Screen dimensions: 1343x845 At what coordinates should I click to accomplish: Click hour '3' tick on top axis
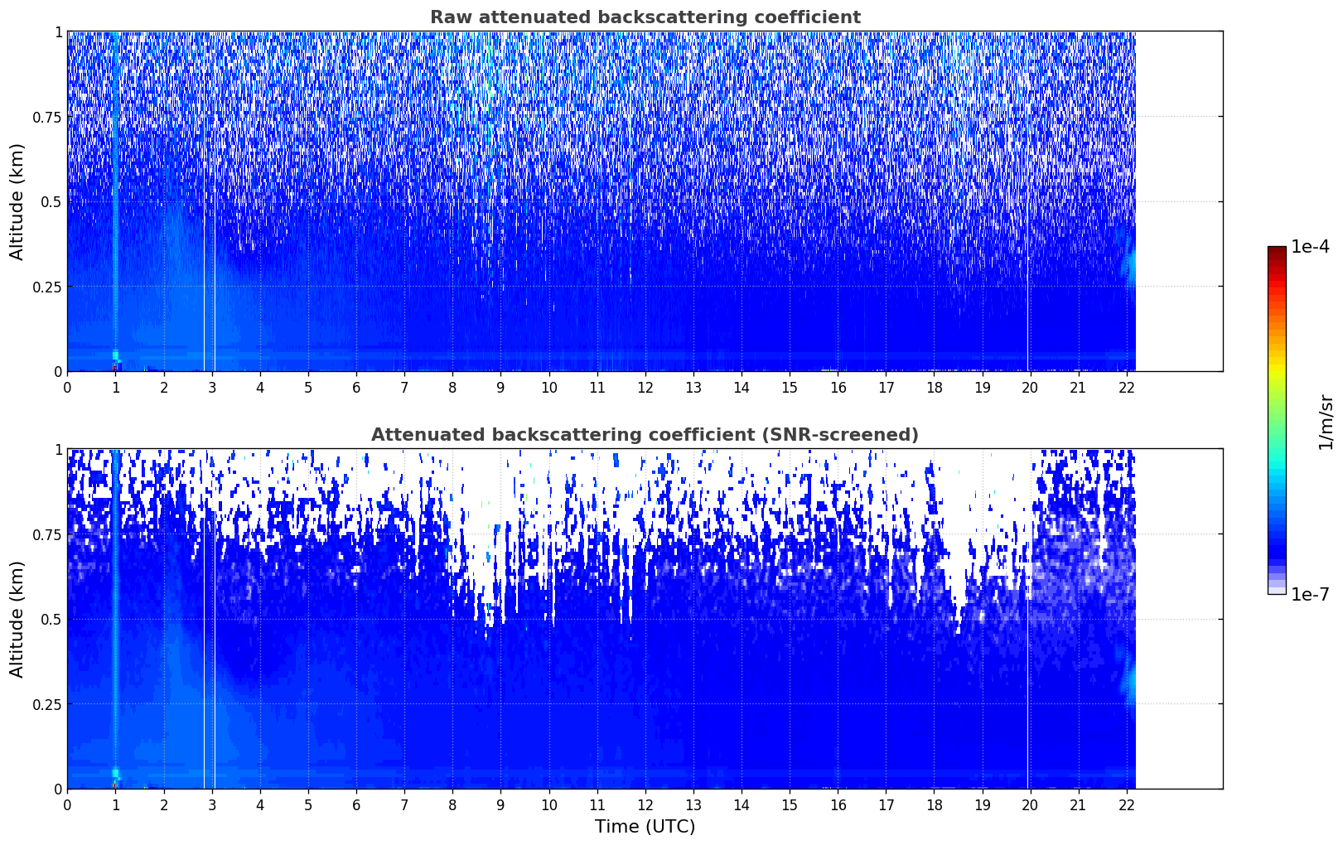point(211,387)
